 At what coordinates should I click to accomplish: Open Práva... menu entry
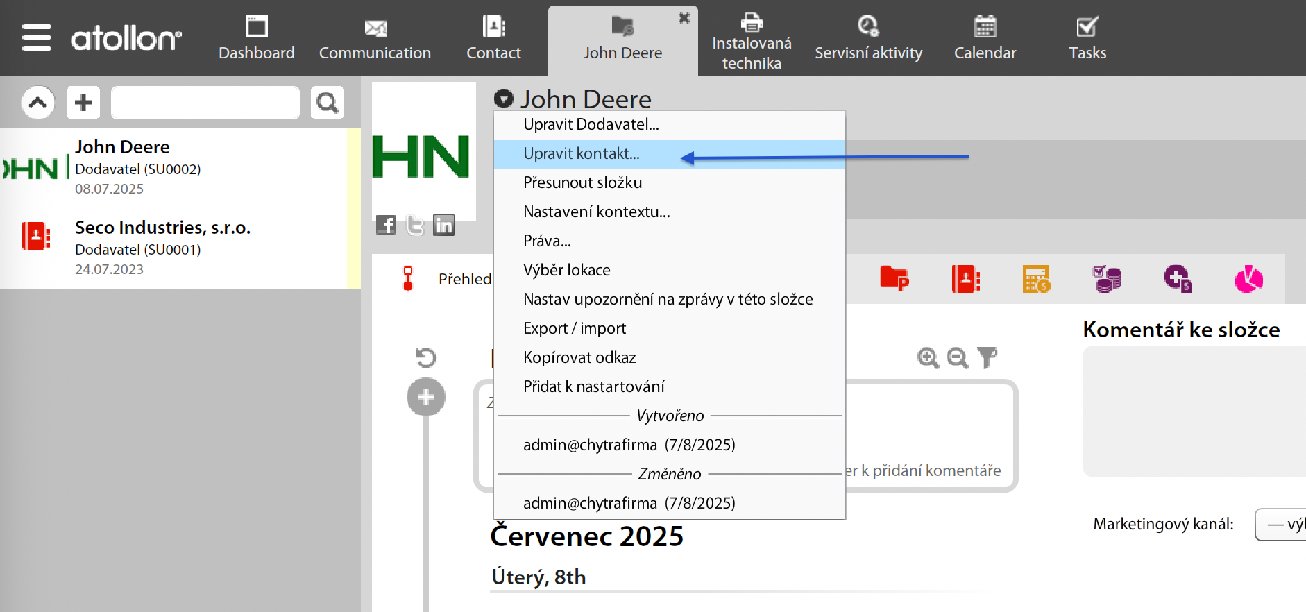pos(669,241)
